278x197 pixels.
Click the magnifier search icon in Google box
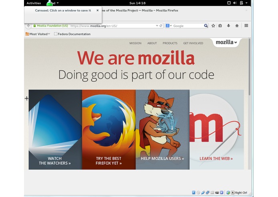[206, 26]
